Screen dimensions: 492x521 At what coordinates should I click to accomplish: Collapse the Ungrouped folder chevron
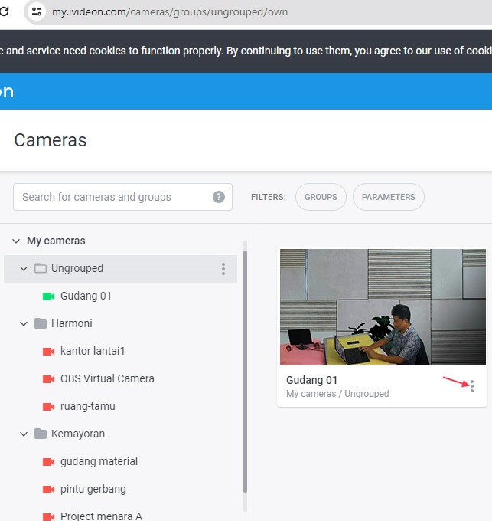pos(24,268)
